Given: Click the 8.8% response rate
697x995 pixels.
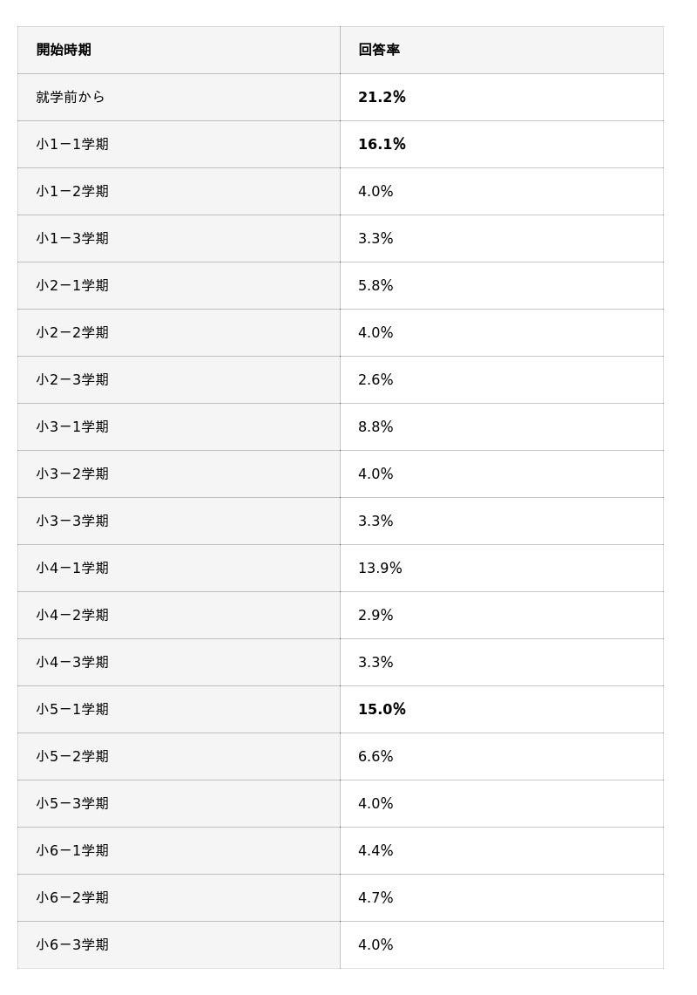Looking at the screenshot, I should tap(376, 427).
